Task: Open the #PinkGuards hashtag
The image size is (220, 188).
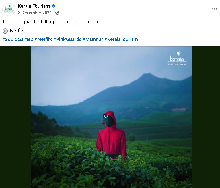Action: click(x=67, y=39)
